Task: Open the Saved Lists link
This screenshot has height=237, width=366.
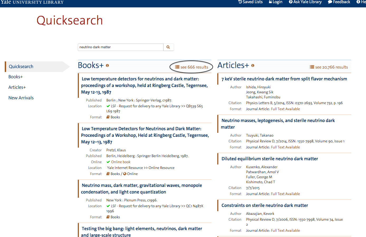Action: point(251,2)
